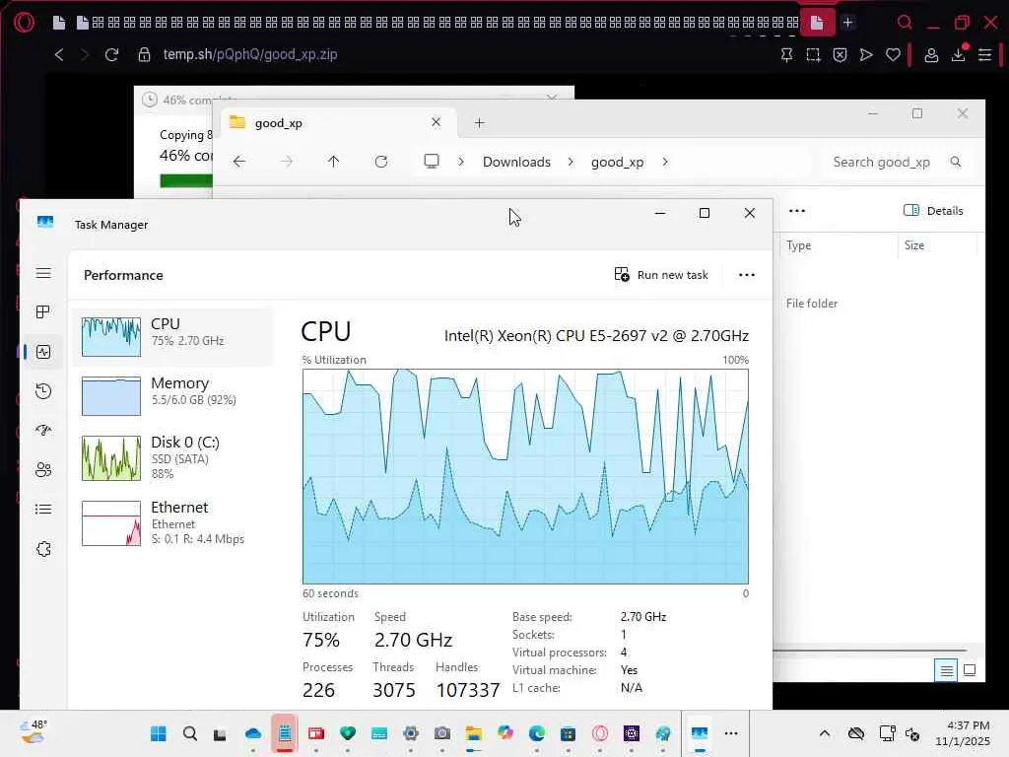Open taskbar overflow ellipsis
1009x757 pixels.
tap(731, 733)
